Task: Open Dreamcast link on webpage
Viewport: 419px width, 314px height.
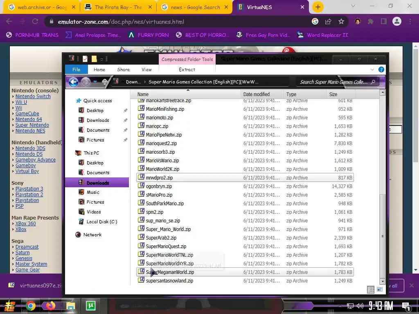Action: [x=27, y=247]
